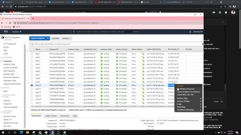Click the Launch Instance button

click(x=38, y=38)
